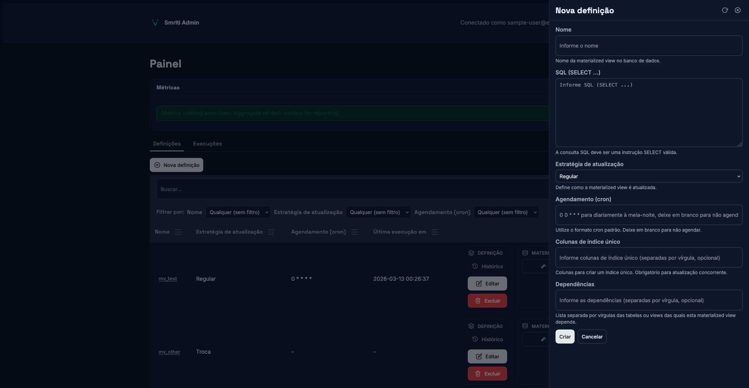
Task: Open column menu icon for Agendamento (cron) header
Action: point(354,232)
